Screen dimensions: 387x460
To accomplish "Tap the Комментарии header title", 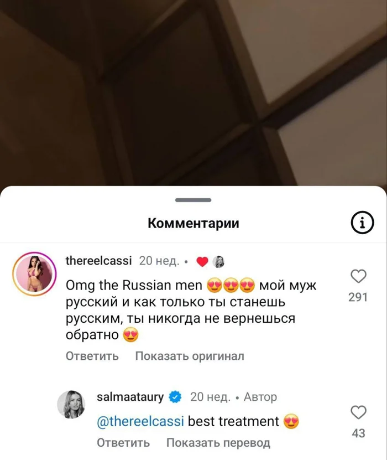I will coord(193,223).
